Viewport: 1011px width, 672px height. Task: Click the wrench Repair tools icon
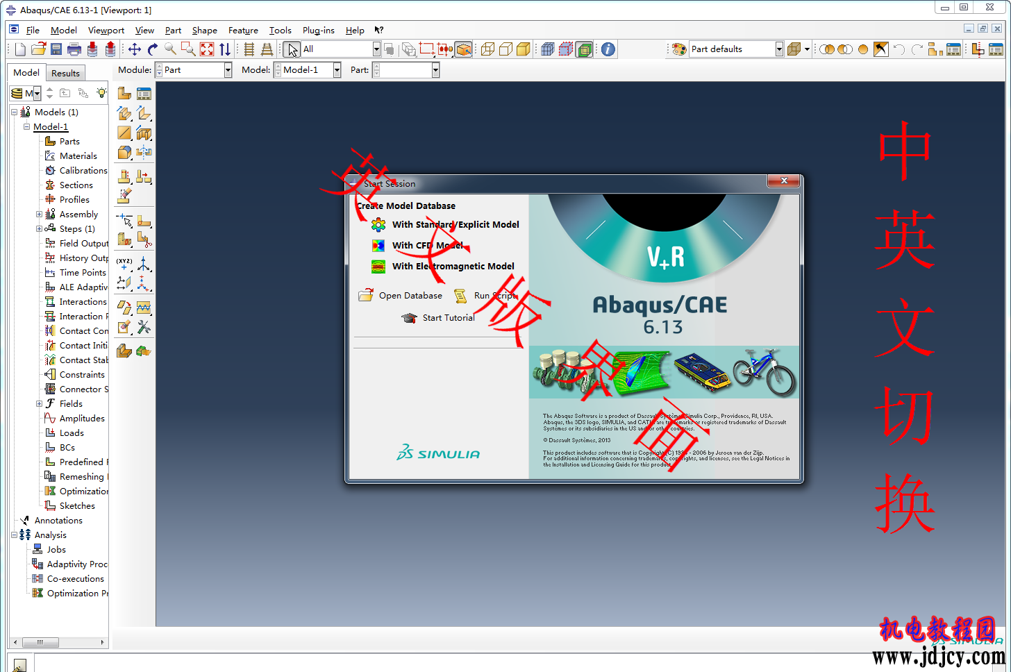[x=144, y=327]
